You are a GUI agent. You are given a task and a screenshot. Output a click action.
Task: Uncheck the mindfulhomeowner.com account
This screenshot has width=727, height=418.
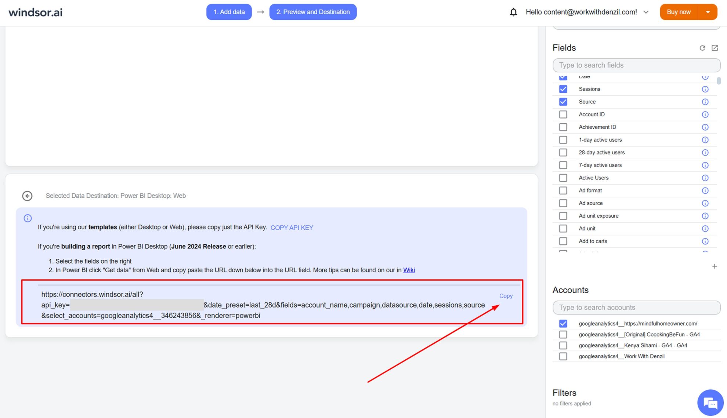563,324
